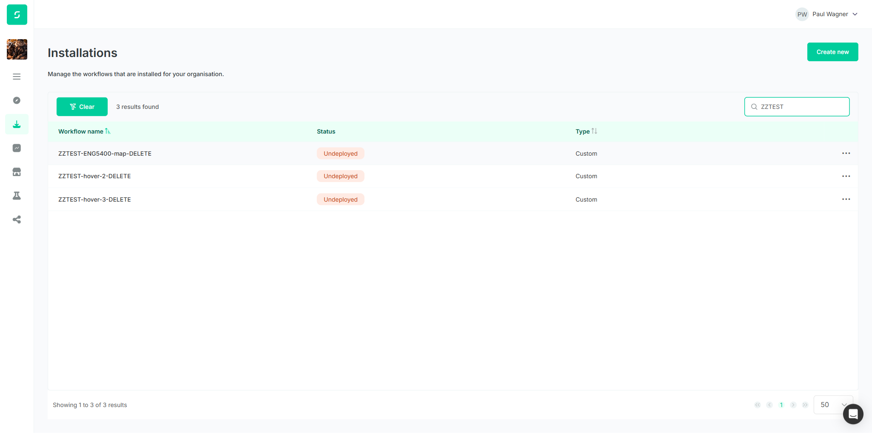Viewport: 872px width, 433px height.
Task: Open the lab flask icon
Action: coord(17,196)
